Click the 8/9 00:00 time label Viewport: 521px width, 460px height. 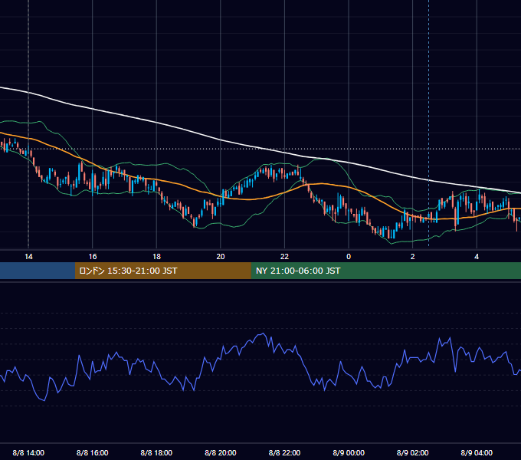(349, 452)
